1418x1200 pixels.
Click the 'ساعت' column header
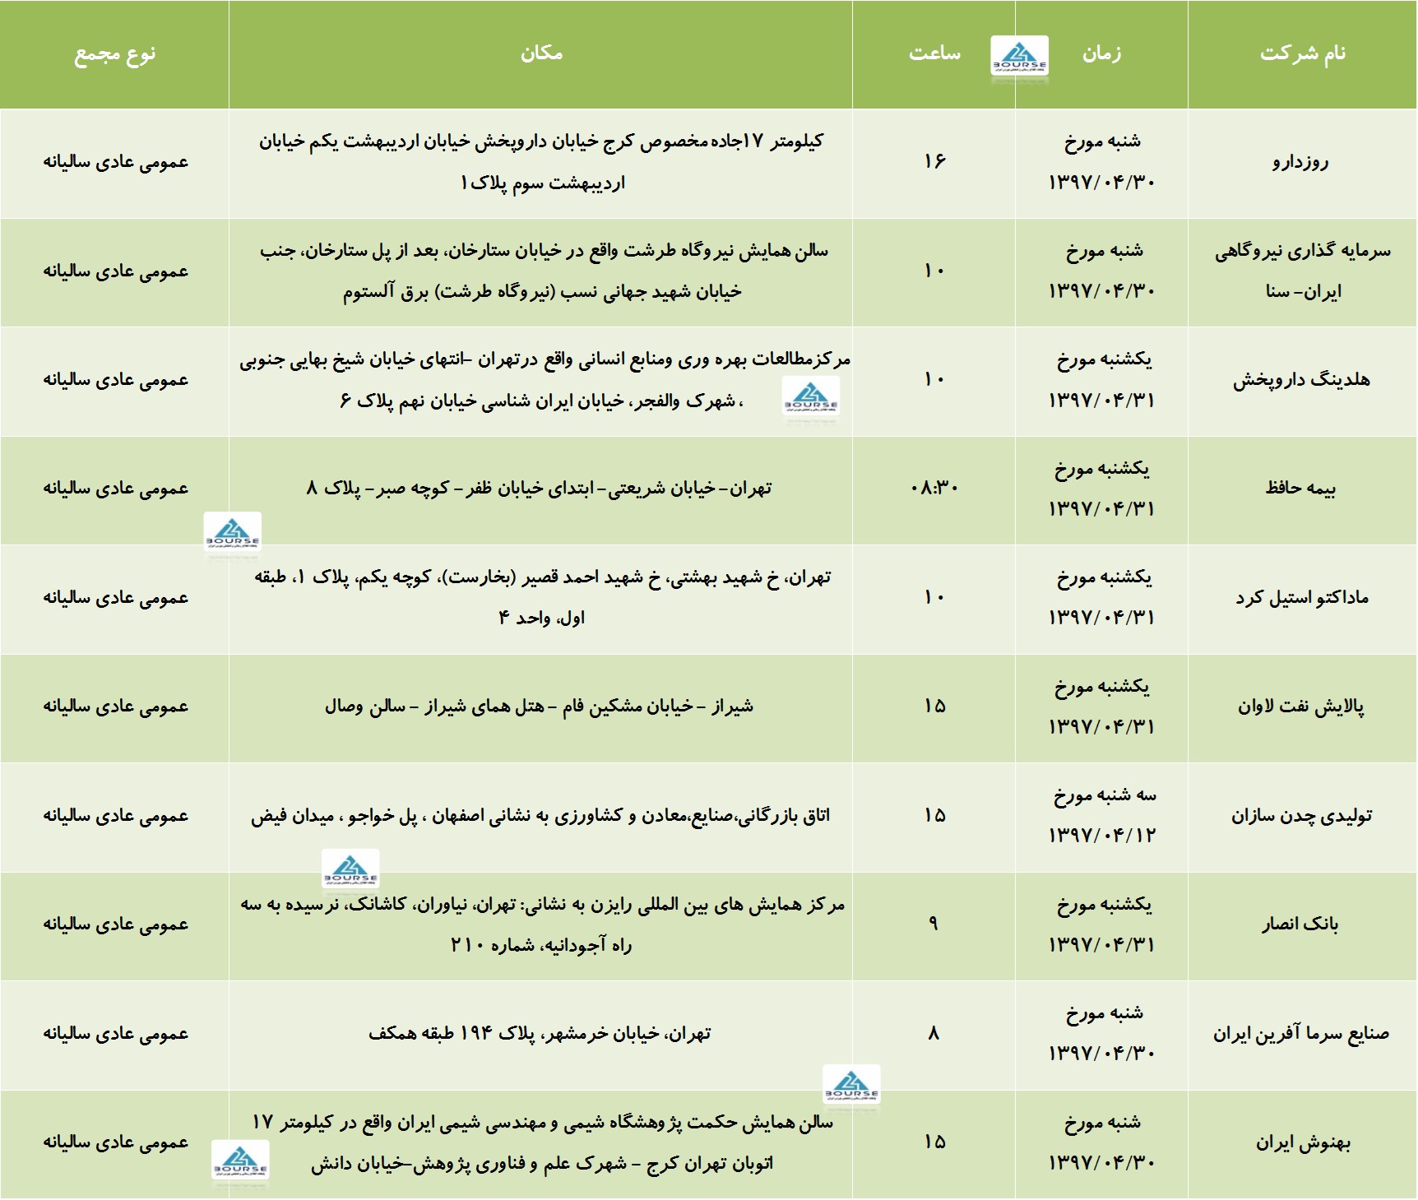(934, 53)
